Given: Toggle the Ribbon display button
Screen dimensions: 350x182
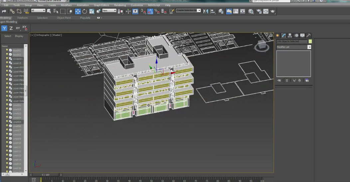Looking at the screenshot, I should tap(229, 11).
